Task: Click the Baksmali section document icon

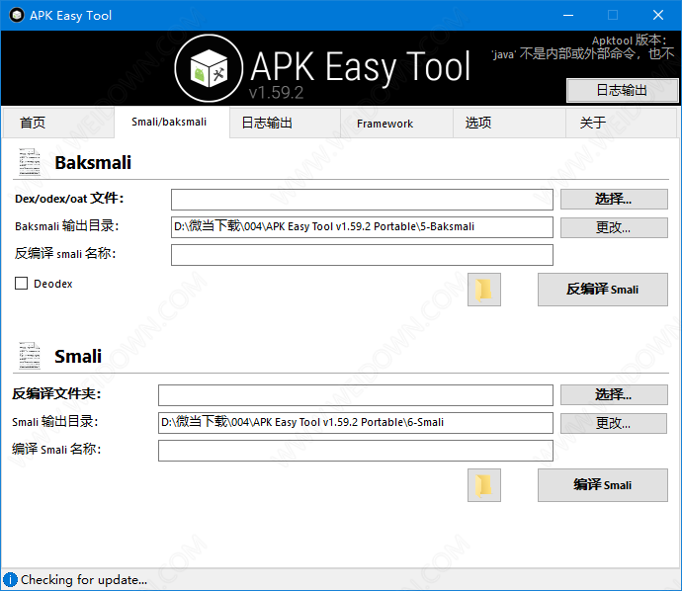Action: (30, 162)
